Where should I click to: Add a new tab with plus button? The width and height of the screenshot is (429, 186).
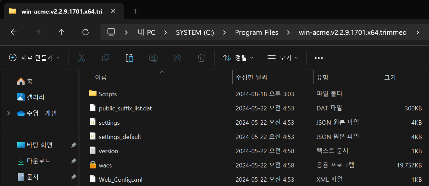click(135, 11)
